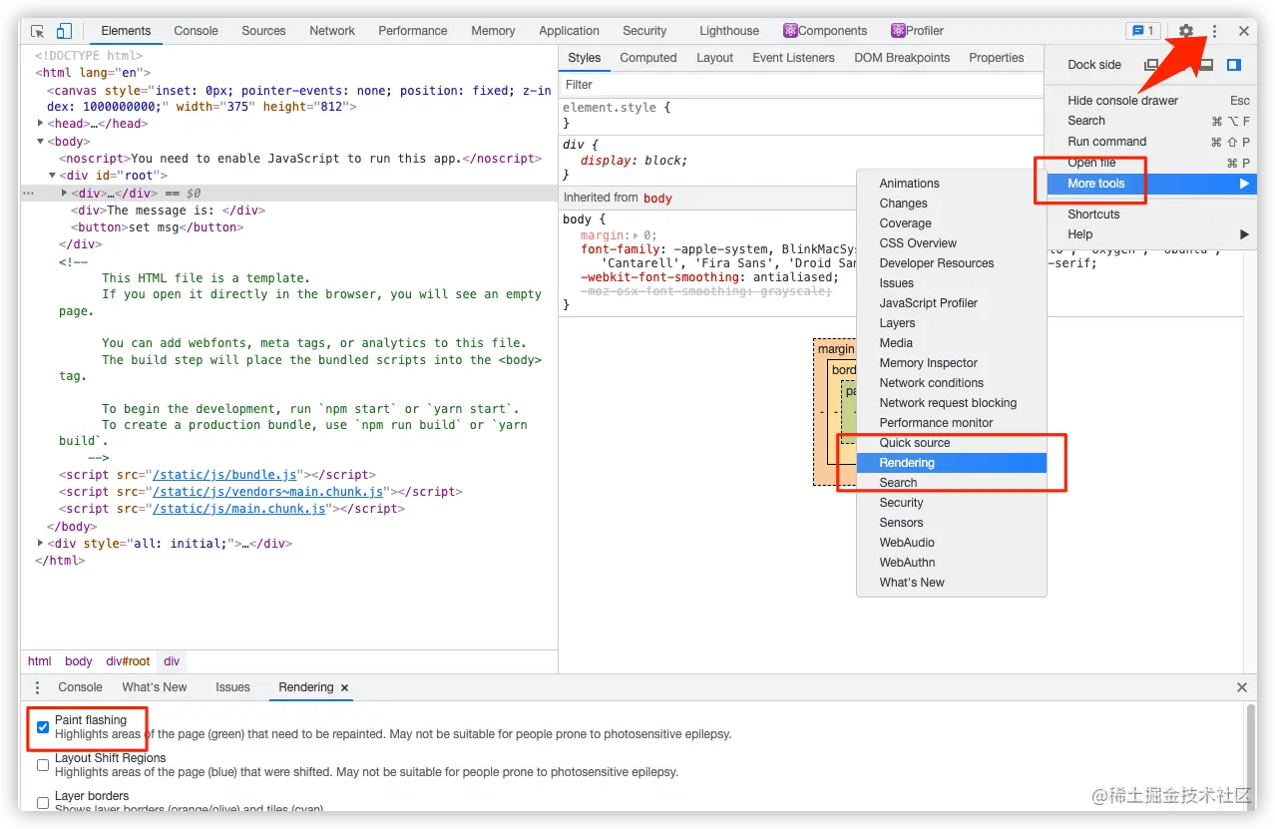The image size is (1275, 829).
Task: Expand the head element node
Action: point(41,124)
